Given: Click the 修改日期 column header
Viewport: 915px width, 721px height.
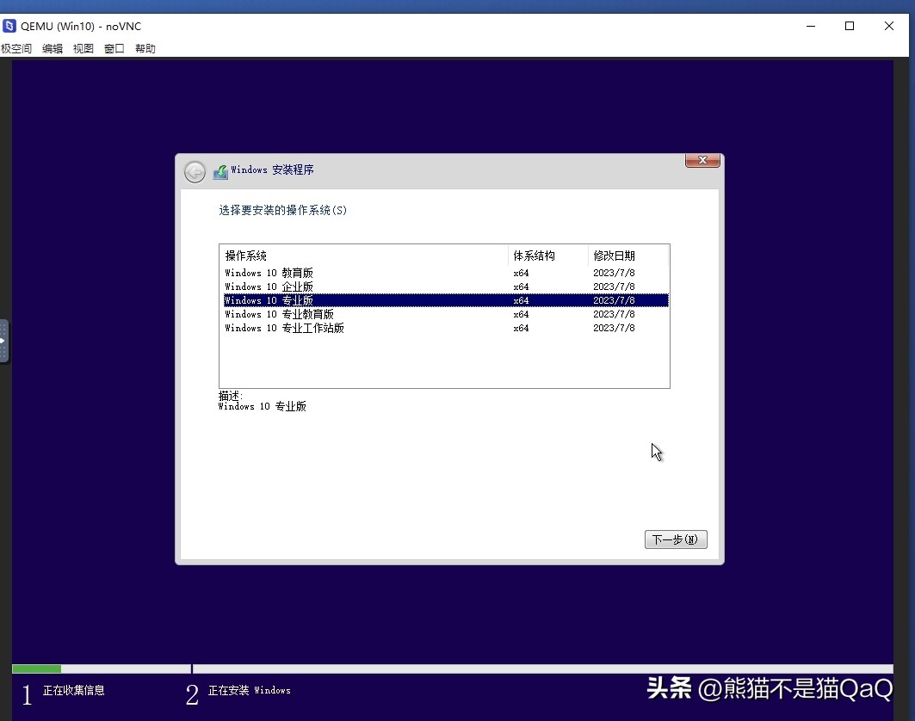Looking at the screenshot, I should [x=628, y=256].
